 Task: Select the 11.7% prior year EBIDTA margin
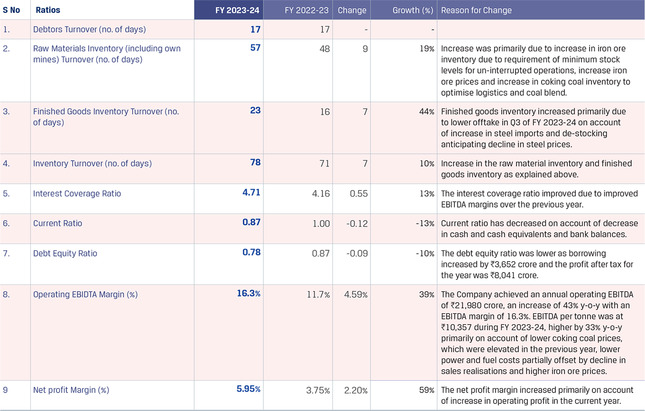point(318,295)
